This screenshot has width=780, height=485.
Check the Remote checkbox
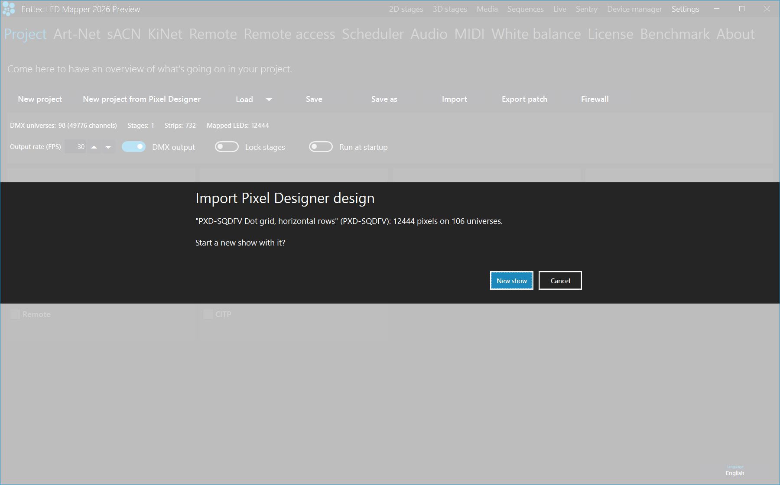(x=15, y=314)
